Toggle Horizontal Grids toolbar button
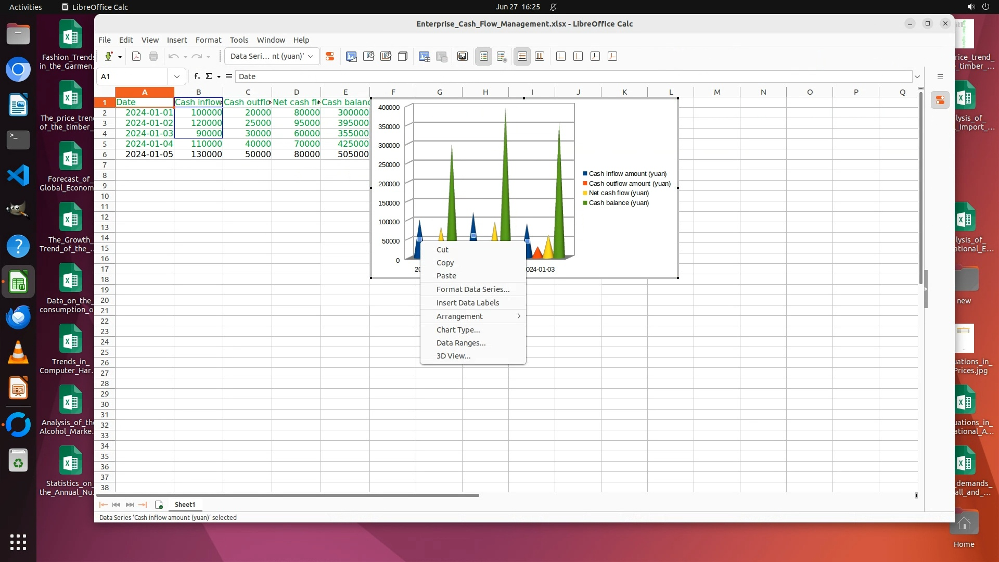The height and width of the screenshot is (562, 999). 522,56
